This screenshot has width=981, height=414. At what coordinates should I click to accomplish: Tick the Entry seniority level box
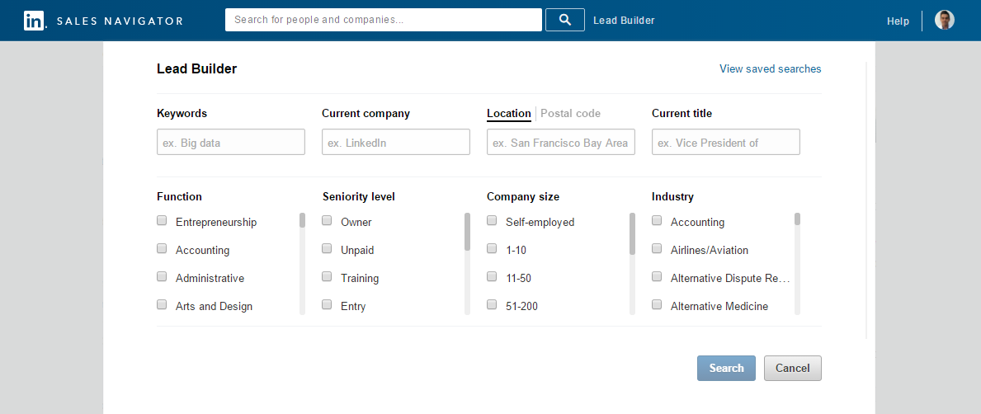point(327,305)
